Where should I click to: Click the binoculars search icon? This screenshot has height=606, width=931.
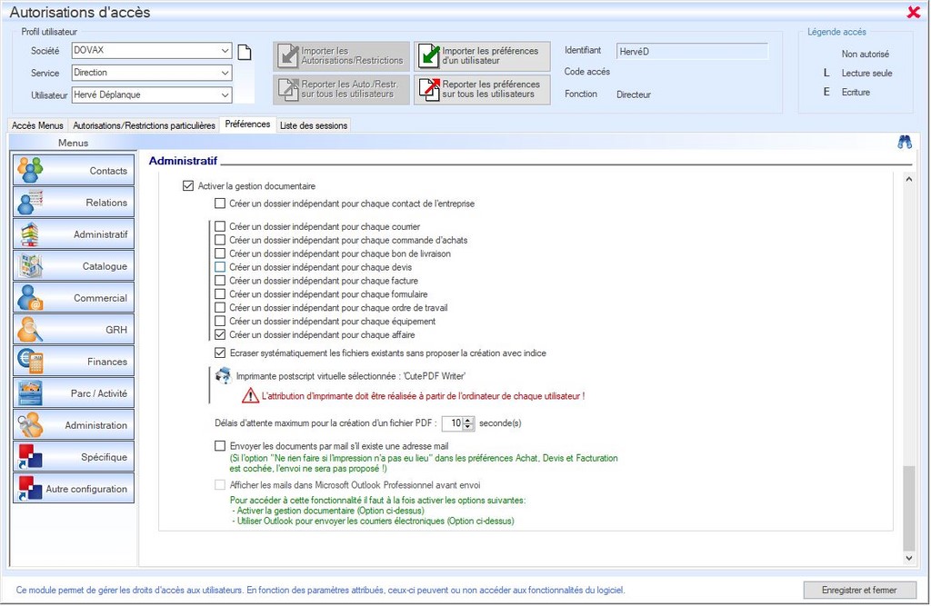pos(904,142)
